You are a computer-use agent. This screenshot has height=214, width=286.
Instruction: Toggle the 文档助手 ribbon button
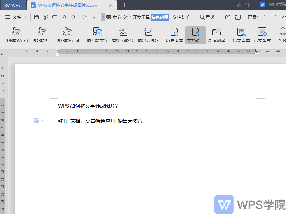(x=195, y=35)
